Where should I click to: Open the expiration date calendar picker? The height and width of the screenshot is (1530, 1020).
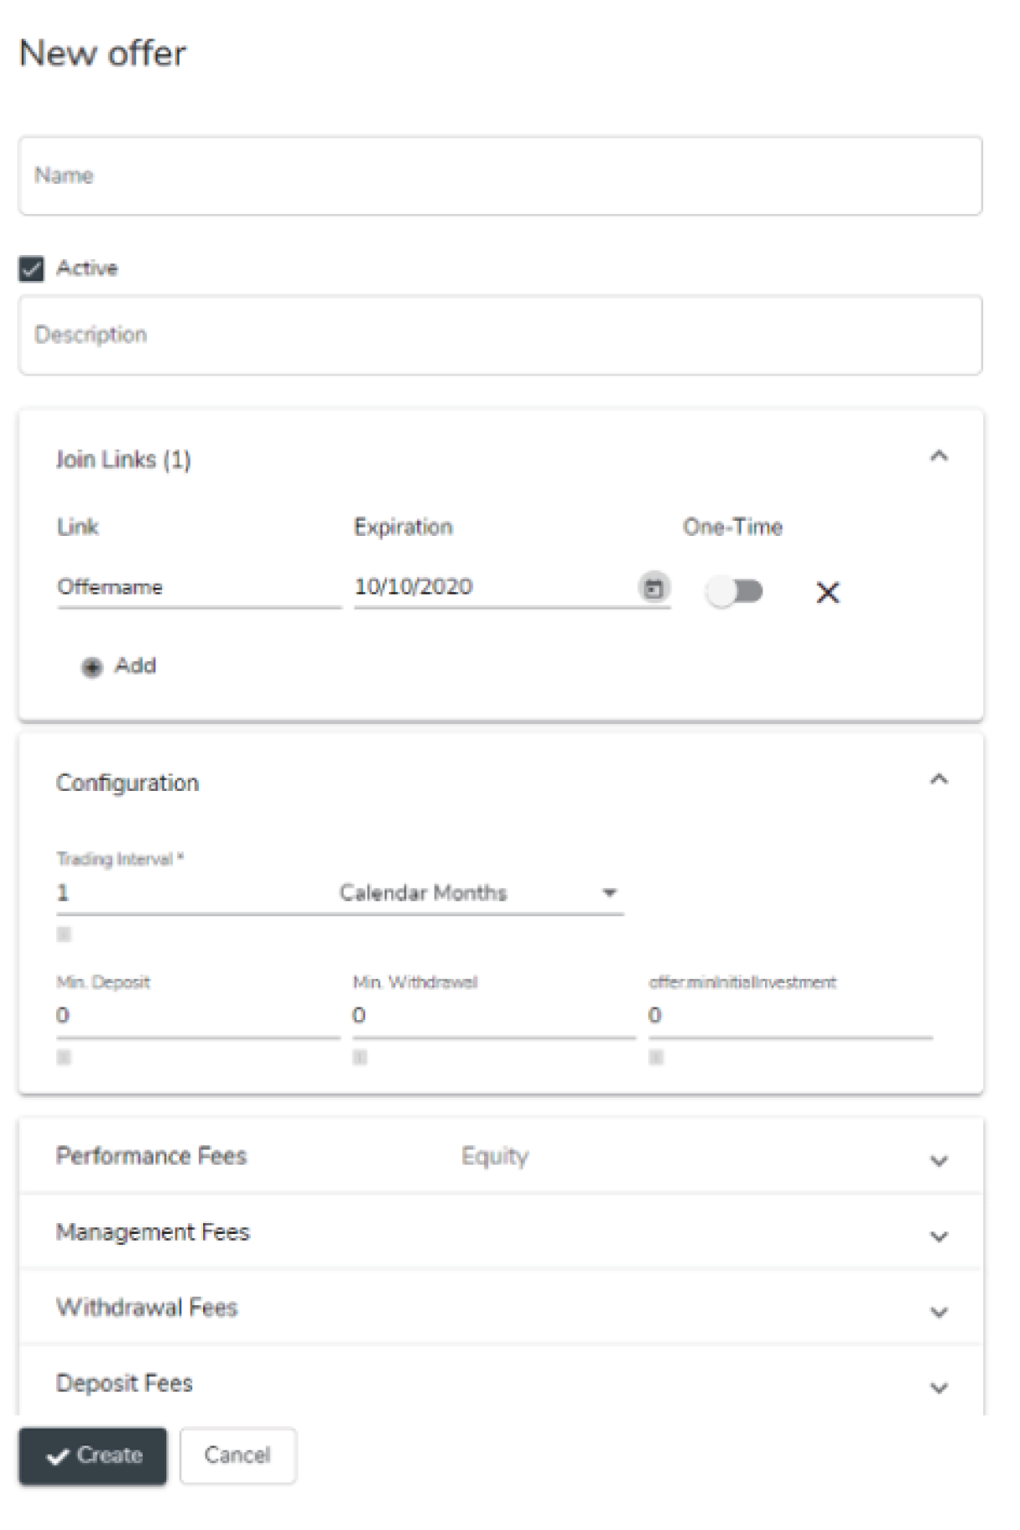(x=654, y=588)
